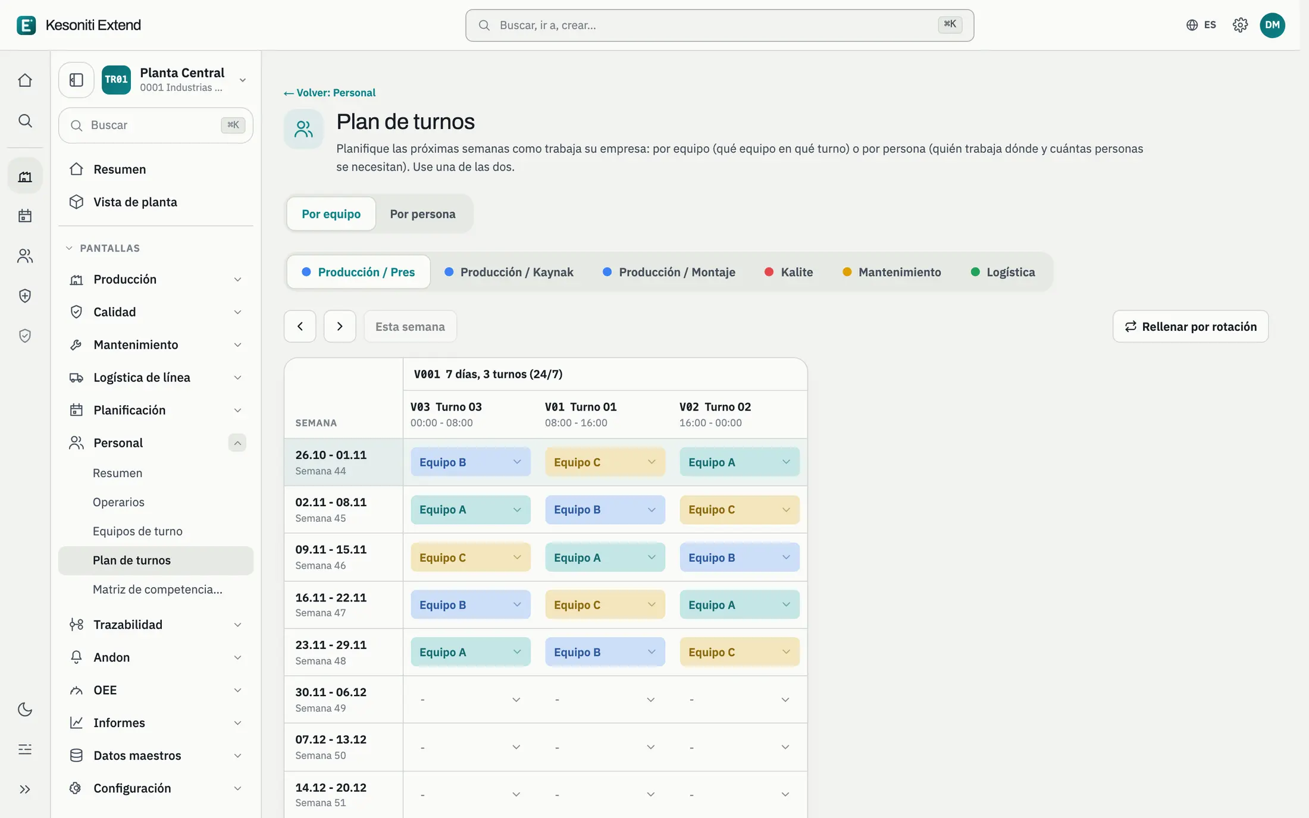Select the Mantenimiento department tab
This screenshot has width=1309, height=818.
coord(892,272)
